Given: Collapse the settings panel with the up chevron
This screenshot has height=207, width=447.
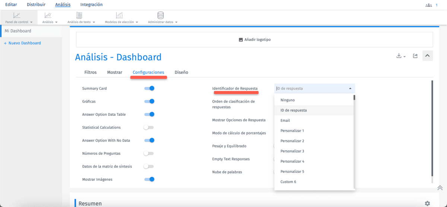Looking at the screenshot, I should (428, 56).
